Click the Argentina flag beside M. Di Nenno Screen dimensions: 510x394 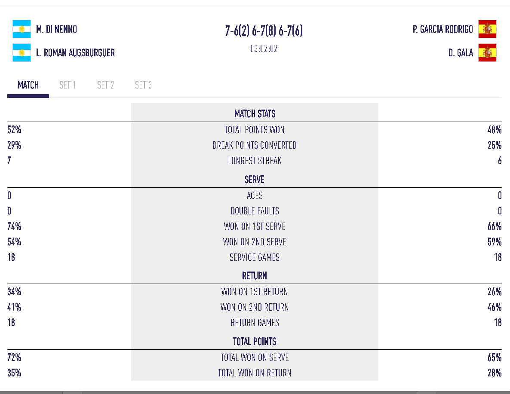22,29
